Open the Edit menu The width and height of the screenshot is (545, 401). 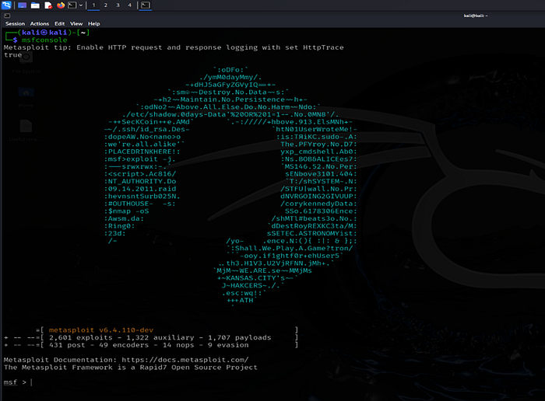click(59, 23)
